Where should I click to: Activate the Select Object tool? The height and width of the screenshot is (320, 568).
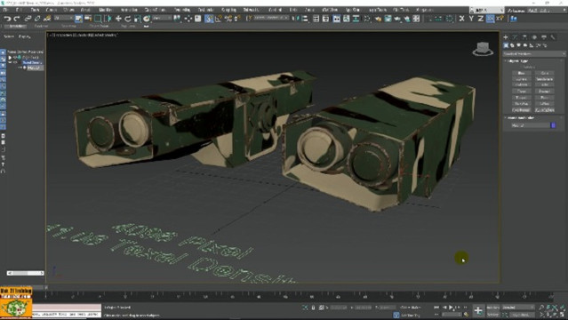[78, 19]
